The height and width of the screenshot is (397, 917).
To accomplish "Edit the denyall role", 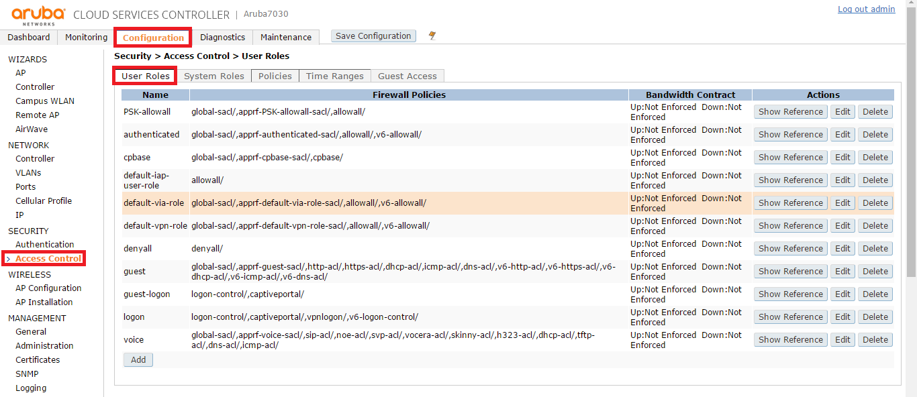I will (x=842, y=248).
